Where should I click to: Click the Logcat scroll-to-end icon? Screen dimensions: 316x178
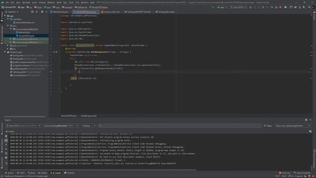pos(6,140)
